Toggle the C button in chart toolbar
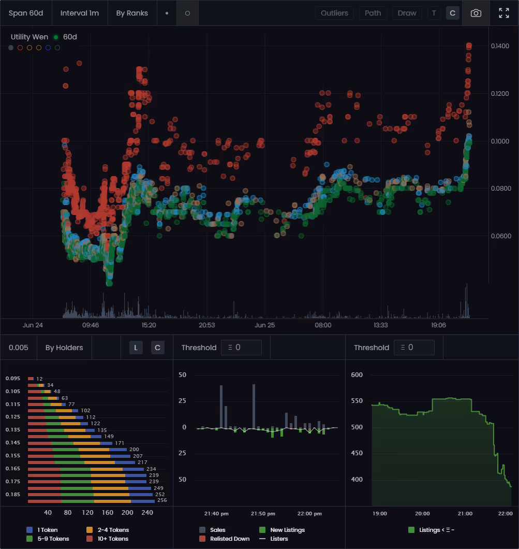The height and width of the screenshot is (549, 519). pos(452,13)
